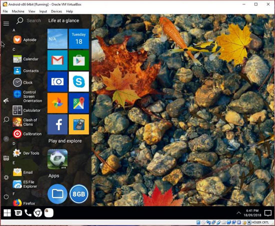Click the VirtualBox USB status icon
The width and height of the screenshot is (275, 226).
218,222
